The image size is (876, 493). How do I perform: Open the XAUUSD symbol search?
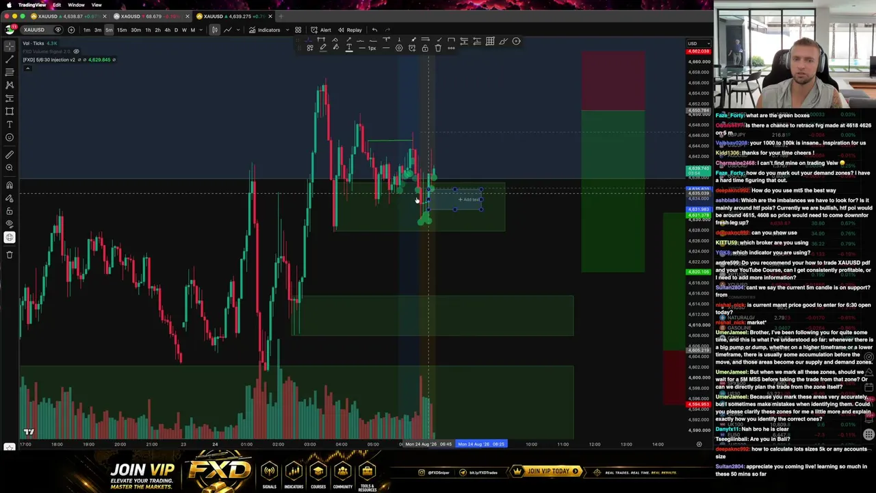coord(34,30)
